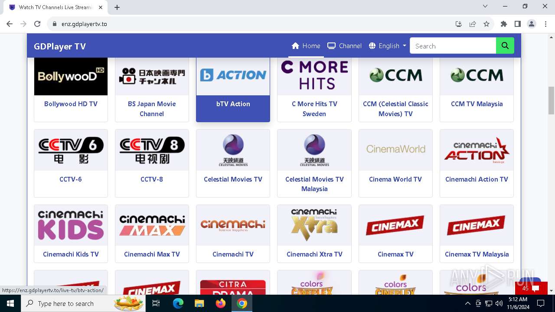This screenshot has height=312, width=555.
Task: Open the Chrome three-dot menu
Action: click(545, 24)
